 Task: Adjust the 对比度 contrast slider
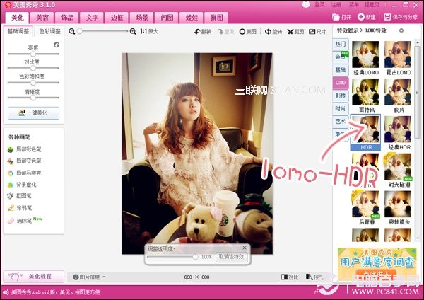click(33, 68)
